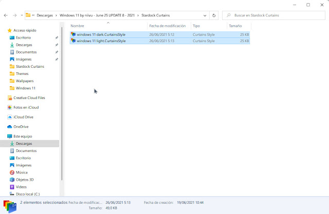Click the Tamaño value 49,0 KB in details pane
Viewport: 329px width, 214px height.
click(x=111, y=208)
